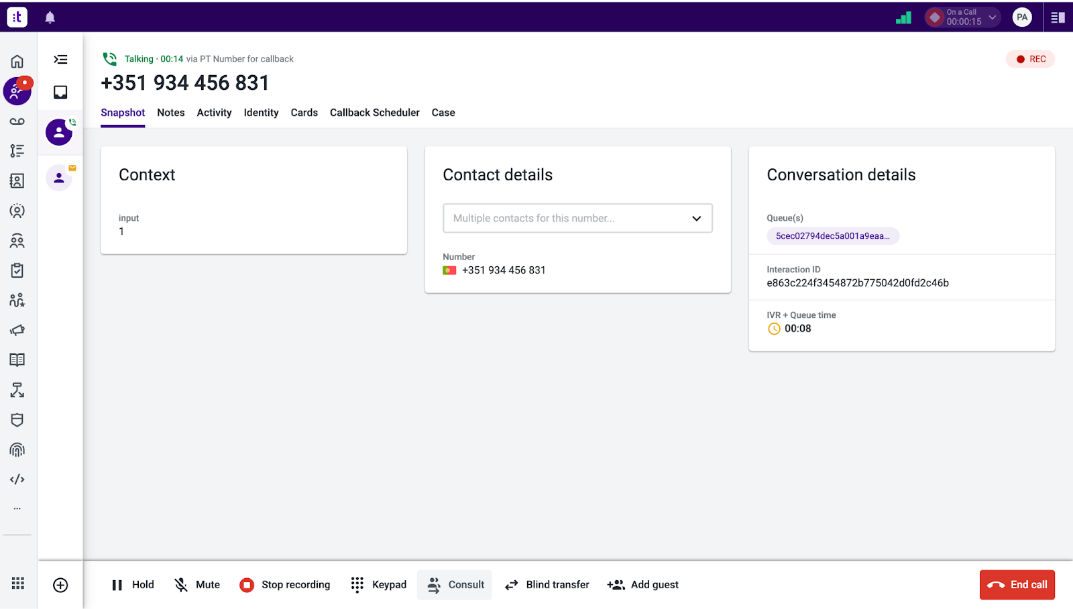Open the apps grid launcher icon
Viewport: 1073px width, 609px height.
(x=18, y=583)
